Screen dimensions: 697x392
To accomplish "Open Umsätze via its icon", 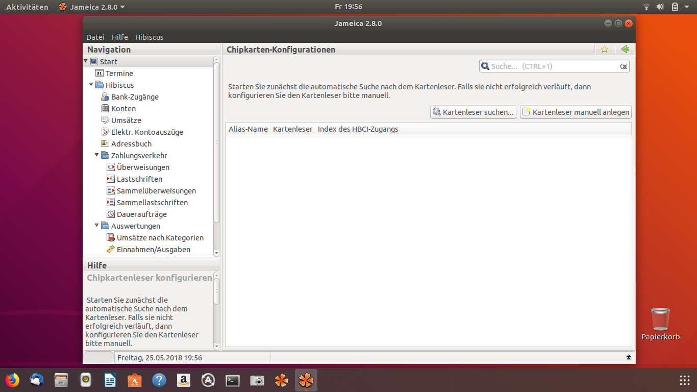I will pyautogui.click(x=105, y=120).
